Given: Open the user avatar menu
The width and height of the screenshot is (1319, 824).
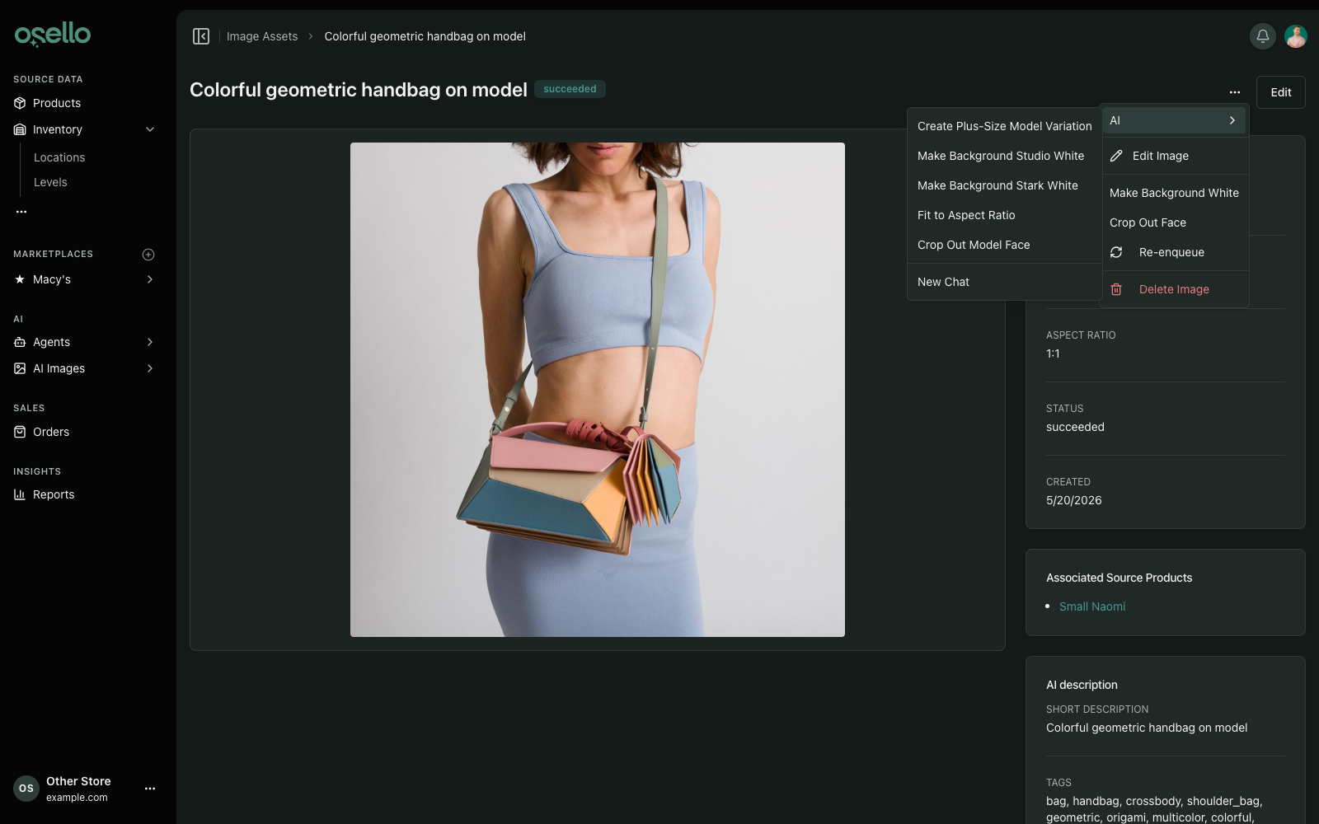Looking at the screenshot, I should [x=1296, y=36].
